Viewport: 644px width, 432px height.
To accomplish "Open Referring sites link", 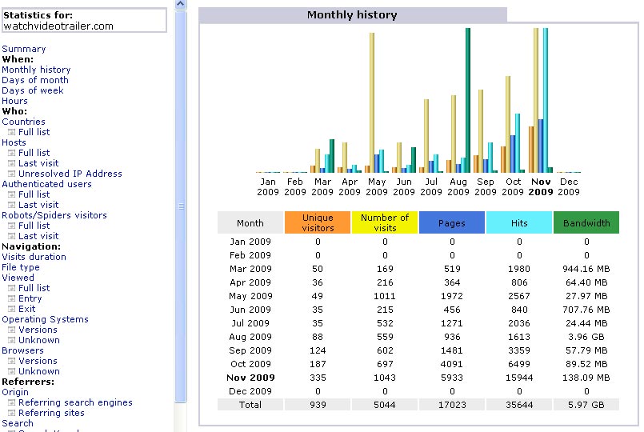I will (51, 413).
